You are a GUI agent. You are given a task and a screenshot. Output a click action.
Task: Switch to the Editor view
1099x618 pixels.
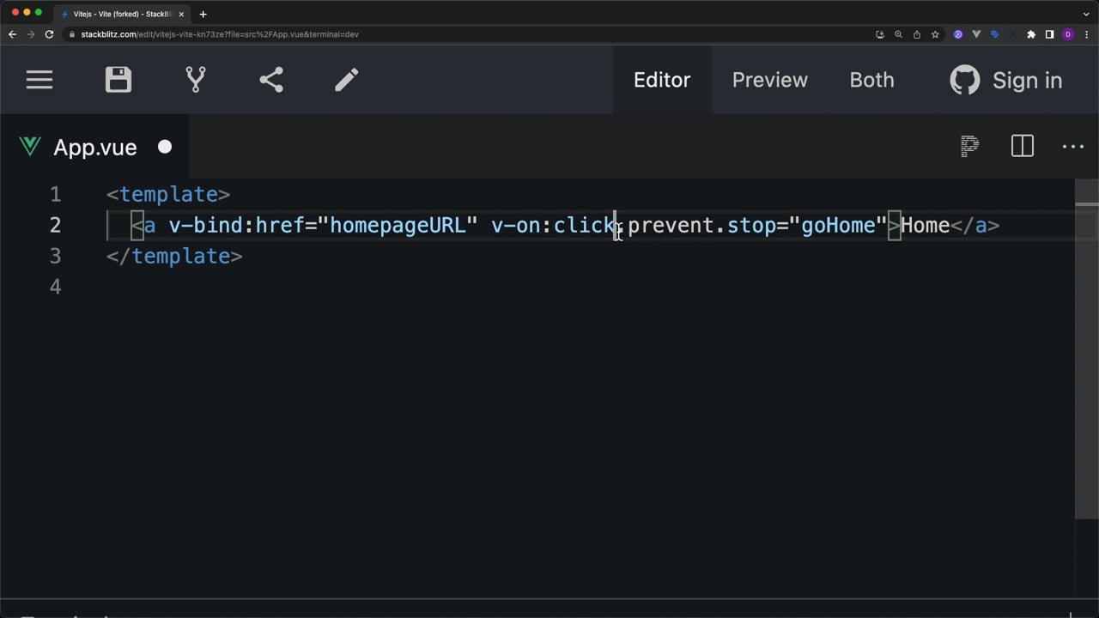662,80
